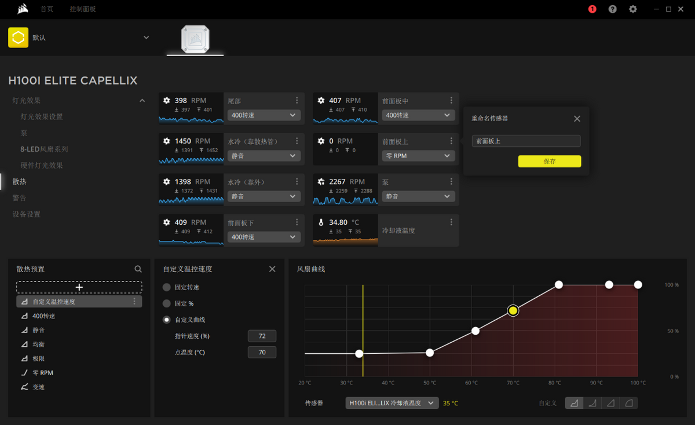The height and width of the screenshot is (425, 695).
Task: Collapse the 灯光效果 section
Action: (142, 101)
